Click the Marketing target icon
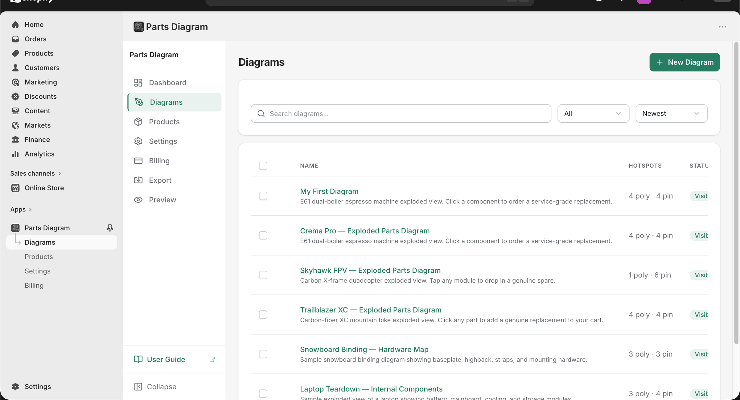Screen dimensions: 740x400 pyautogui.click(x=15, y=82)
